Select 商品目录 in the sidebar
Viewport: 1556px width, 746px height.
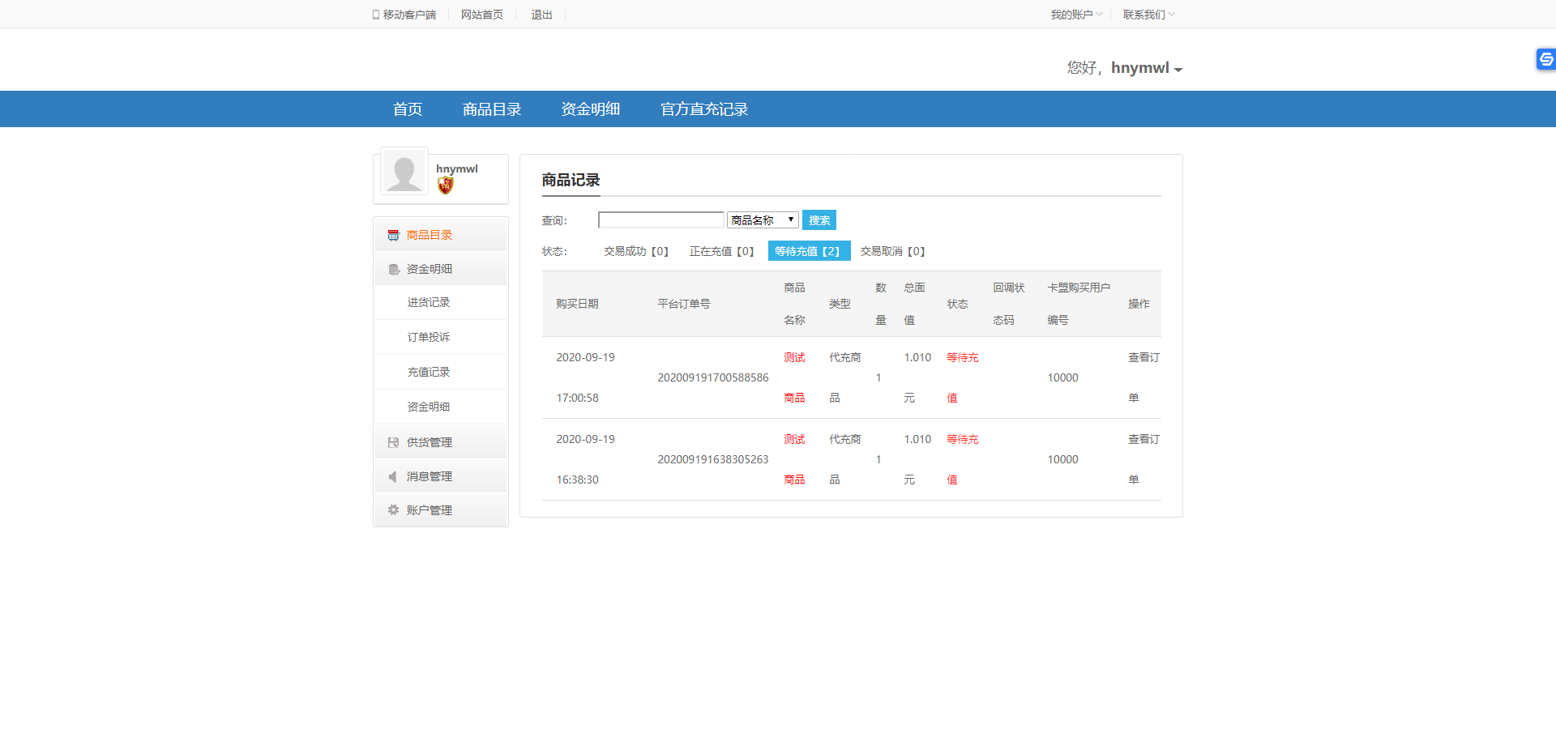[430, 235]
